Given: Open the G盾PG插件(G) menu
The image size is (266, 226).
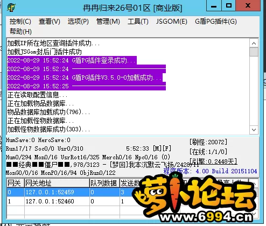Looking at the screenshot, I should (x=216, y=22).
